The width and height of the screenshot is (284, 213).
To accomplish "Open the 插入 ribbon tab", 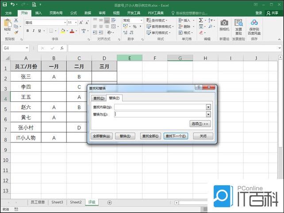I will tap(38, 13).
